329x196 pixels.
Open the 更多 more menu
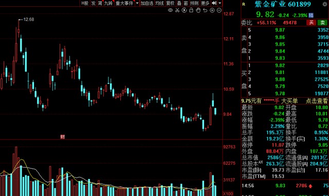click(205, 3)
